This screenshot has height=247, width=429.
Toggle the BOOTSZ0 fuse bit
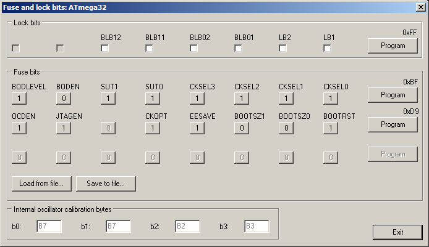point(286,128)
